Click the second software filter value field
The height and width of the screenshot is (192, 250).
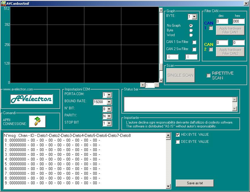pyautogui.click(x=191, y=57)
